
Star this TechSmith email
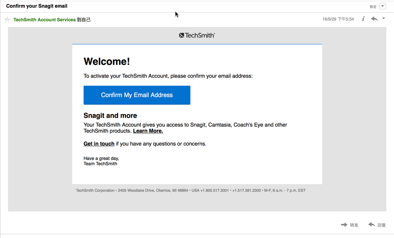7,20
